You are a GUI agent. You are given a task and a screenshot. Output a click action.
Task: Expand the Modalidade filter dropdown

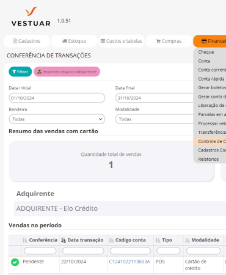[154, 119]
